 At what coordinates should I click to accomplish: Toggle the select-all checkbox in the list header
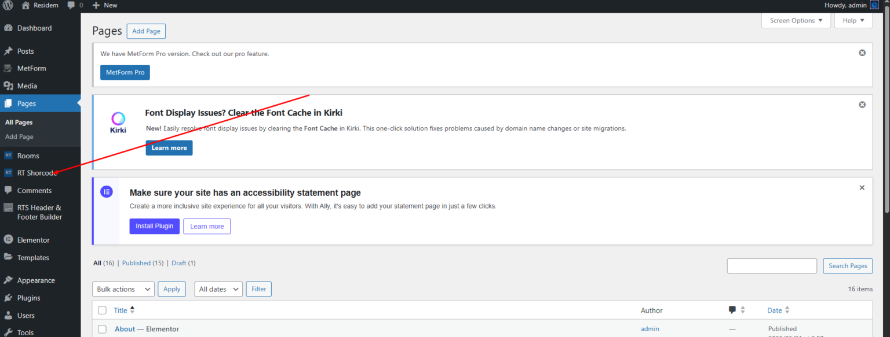pyautogui.click(x=102, y=310)
